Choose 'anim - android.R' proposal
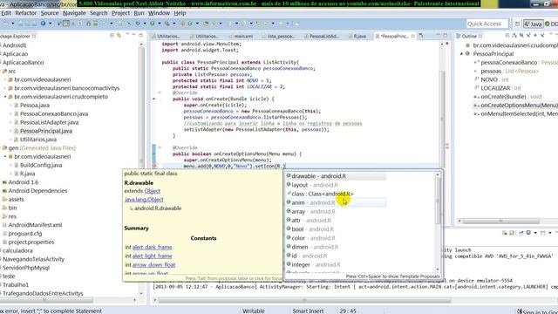The height and width of the screenshot is (314, 558). point(336,202)
